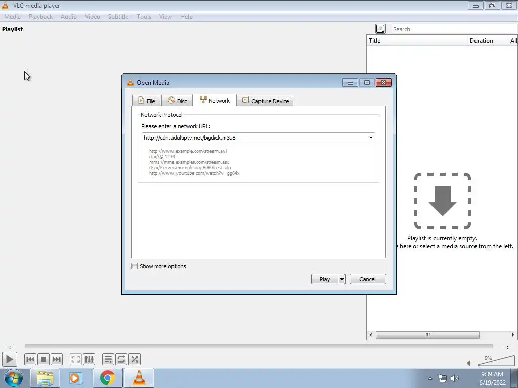Switch to the File tab in Open Media
This screenshot has width=518, height=388.
pyautogui.click(x=146, y=101)
